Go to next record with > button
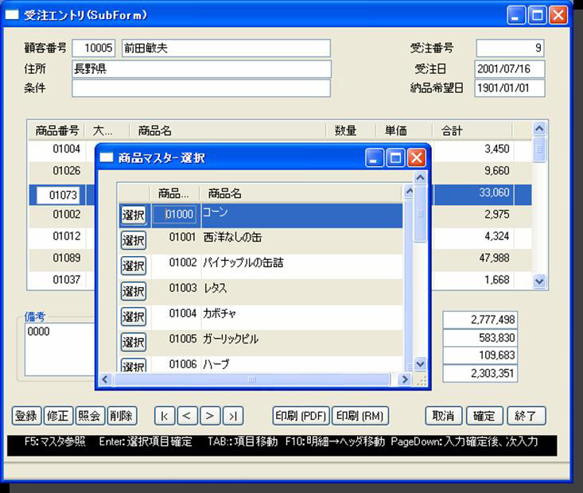This screenshot has width=583, height=493. 210,416
